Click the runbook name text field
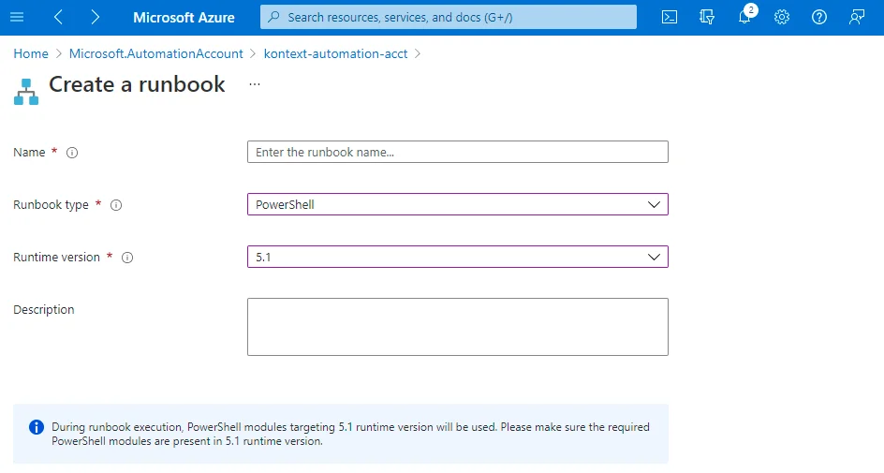Image resolution: width=884 pixels, height=473 pixels. pyautogui.click(x=457, y=152)
